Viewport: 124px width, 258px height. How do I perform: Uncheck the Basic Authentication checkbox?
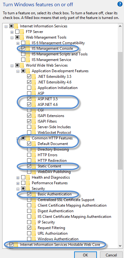coord(29,194)
